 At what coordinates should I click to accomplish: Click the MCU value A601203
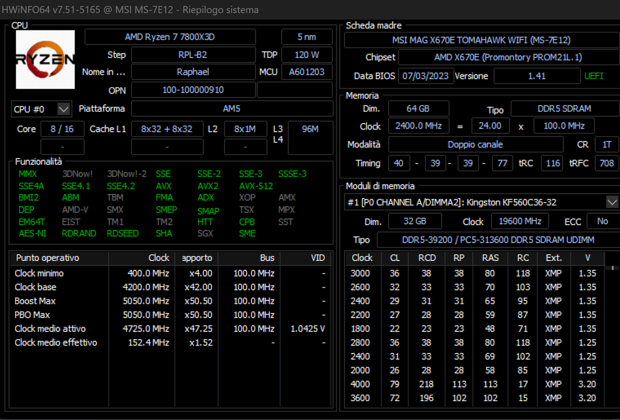point(307,72)
